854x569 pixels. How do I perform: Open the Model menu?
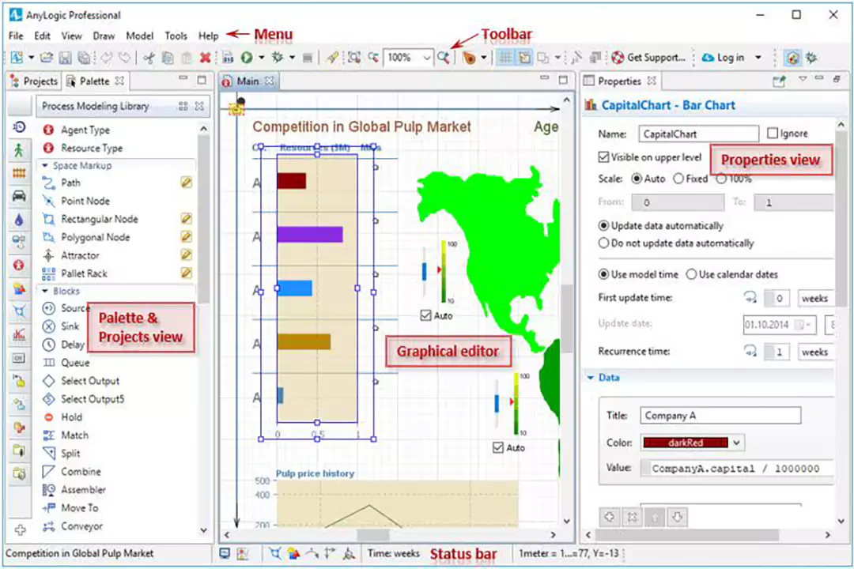pyautogui.click(x=139, y=36)
